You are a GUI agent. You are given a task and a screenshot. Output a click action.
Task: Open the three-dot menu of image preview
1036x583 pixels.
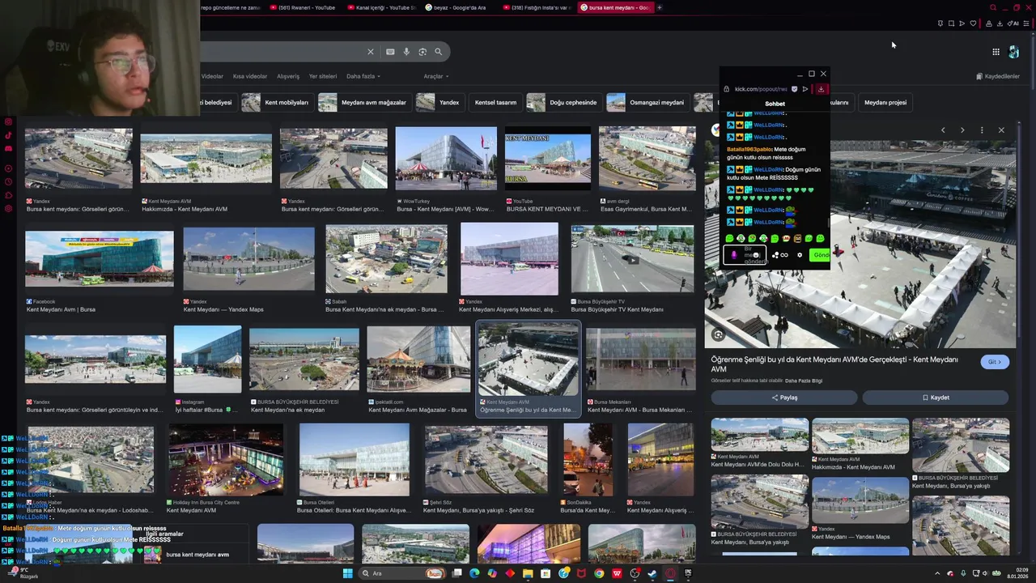click(982, 130)
